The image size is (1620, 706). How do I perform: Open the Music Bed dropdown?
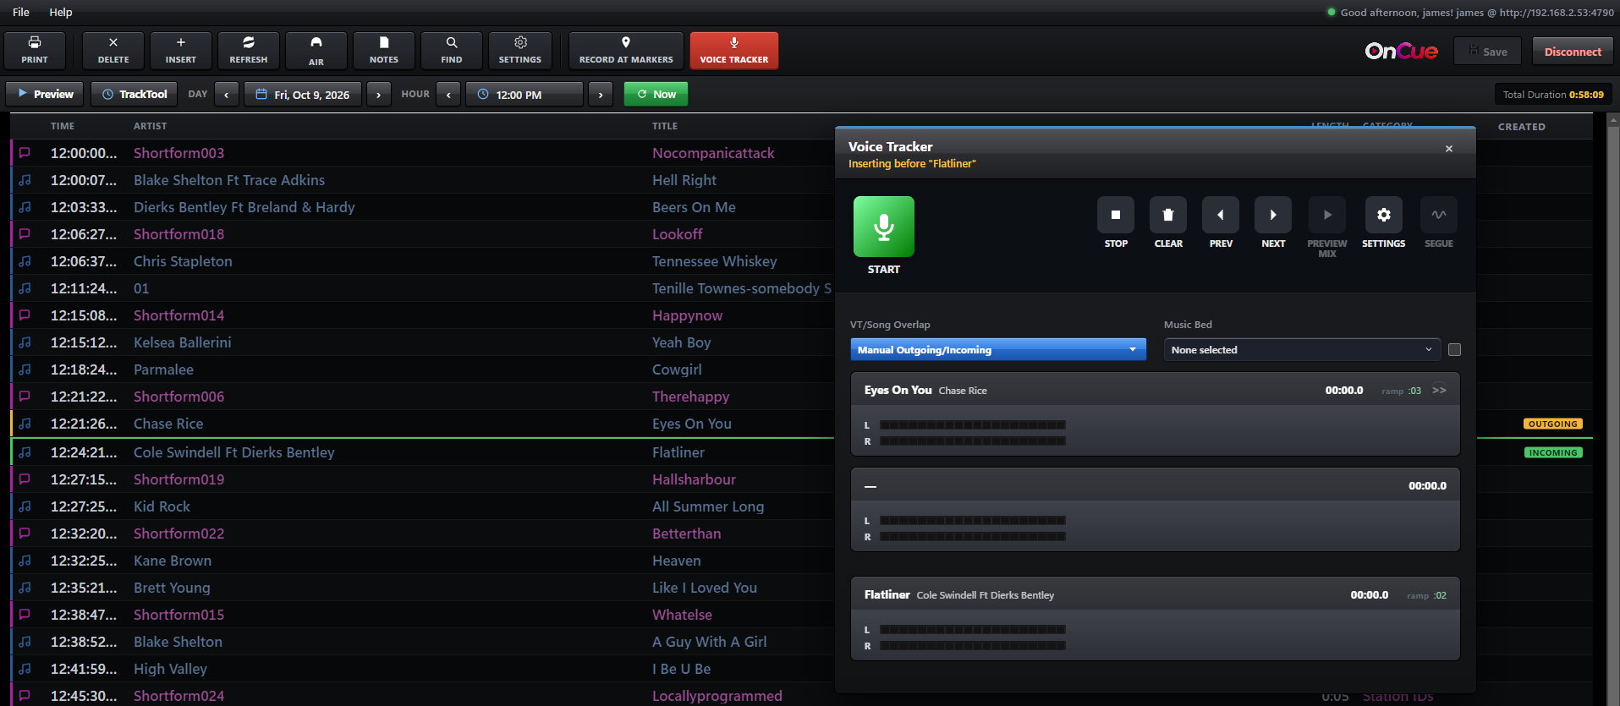(1302, 349)
